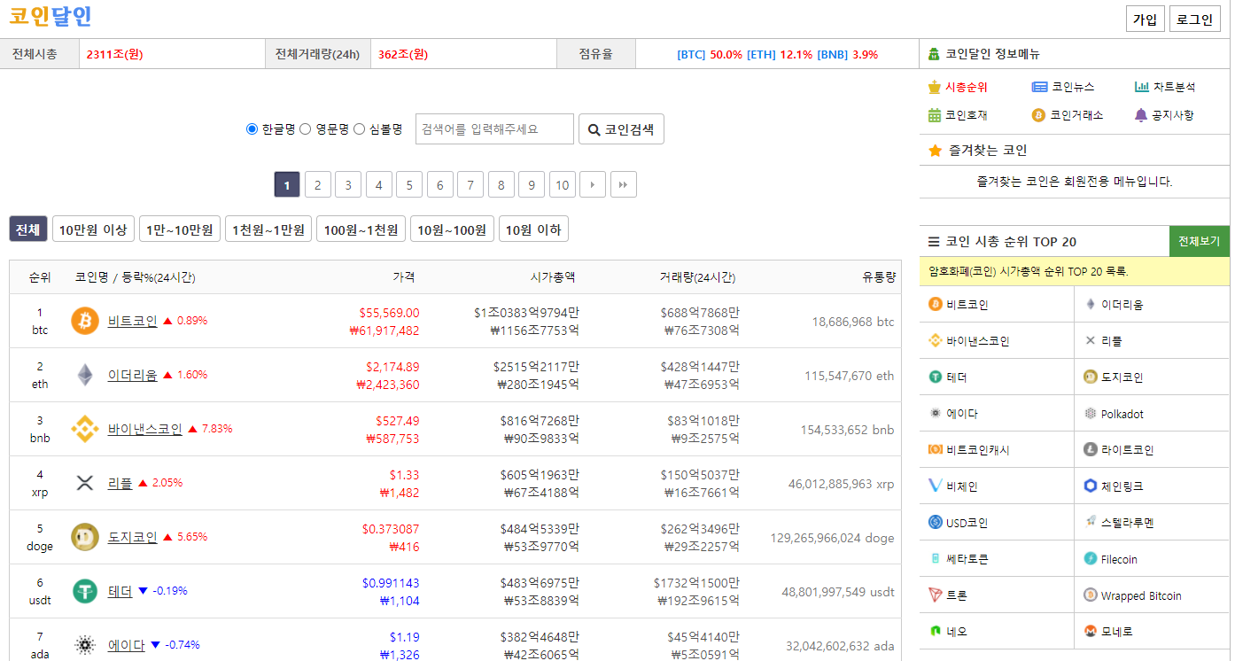Click the hamburger icon of TOP 20 panel
The height and width of the screenshot is (661, 1235).
[934, 242]
